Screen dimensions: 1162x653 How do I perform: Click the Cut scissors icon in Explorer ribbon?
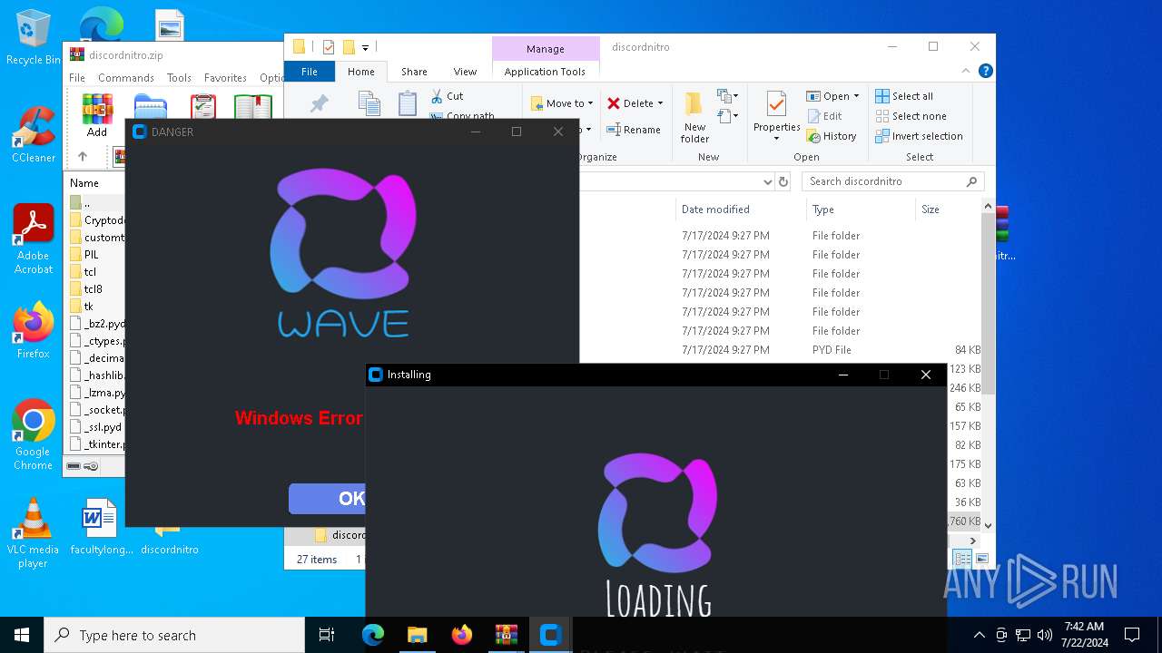click(436, 96)
